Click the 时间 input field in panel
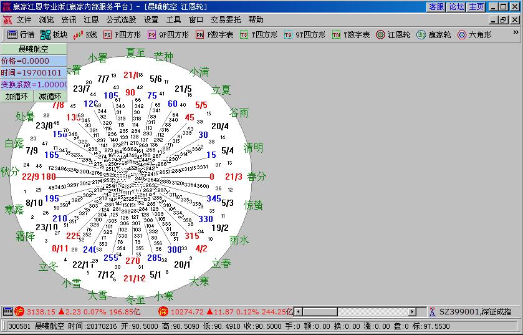The image size is (523, 335). pyautogui.click(x=34, y=72)
